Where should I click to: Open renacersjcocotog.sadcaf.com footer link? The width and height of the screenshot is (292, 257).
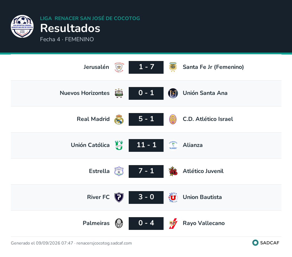click(104, 243)
